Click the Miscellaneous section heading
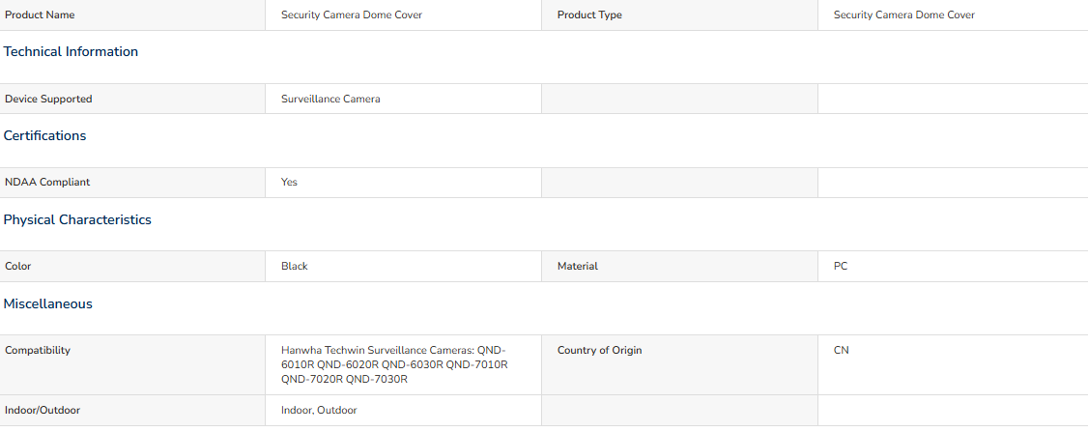The height and width of the screenshot is (432, 1088). [48, 303]
